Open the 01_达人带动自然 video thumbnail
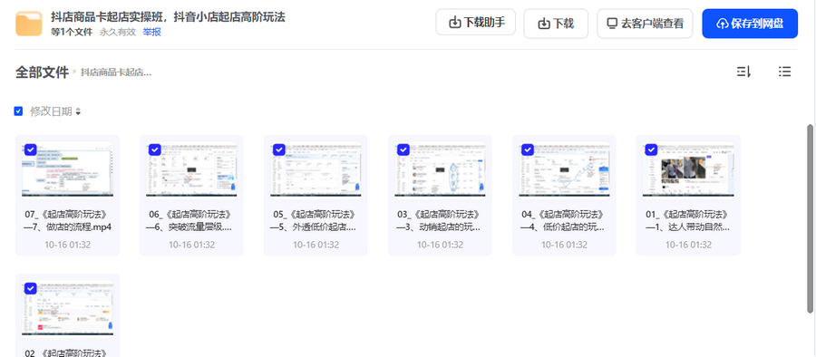The image size is (816, 357). (x=688, y=169)
